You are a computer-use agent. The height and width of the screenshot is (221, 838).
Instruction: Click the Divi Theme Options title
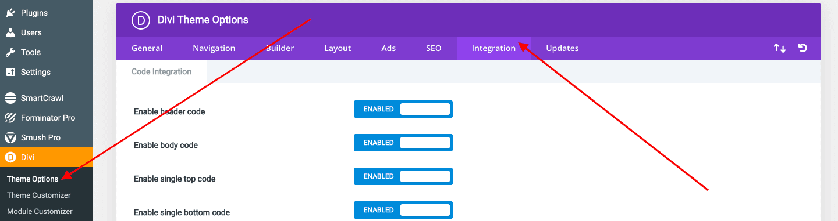pyautogui.click(x=203, y=20)
